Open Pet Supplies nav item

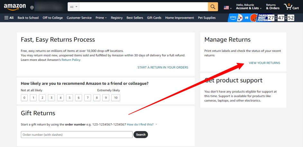(x=207, y=18)
